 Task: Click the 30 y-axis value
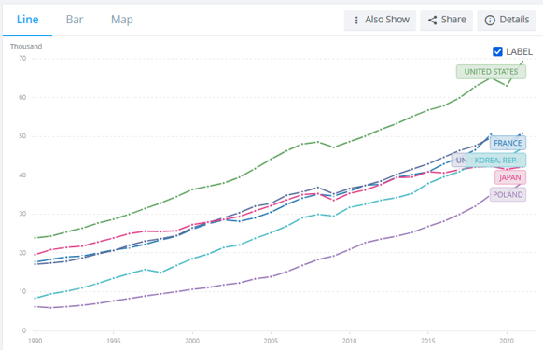coord(22,214)
